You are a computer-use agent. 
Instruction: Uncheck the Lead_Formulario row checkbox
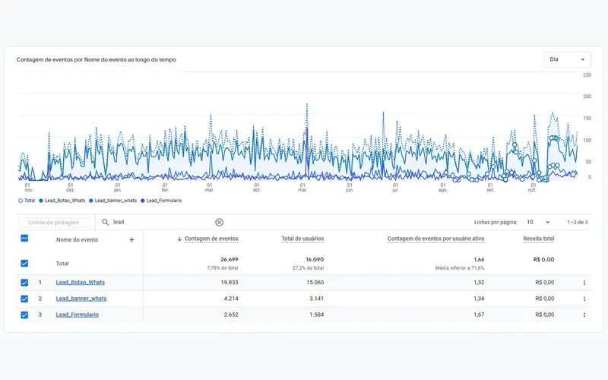(x=24, y=315)
